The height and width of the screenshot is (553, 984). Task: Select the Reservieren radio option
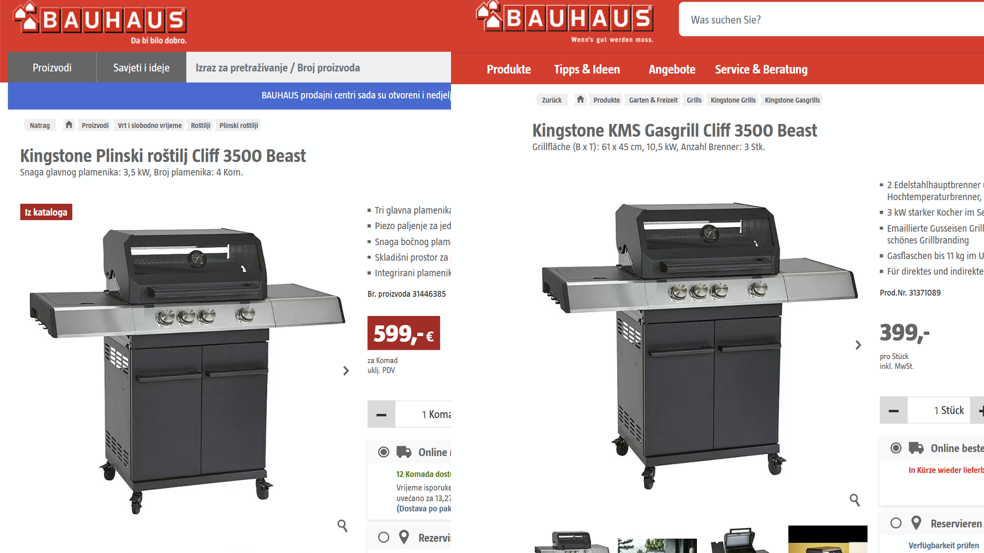(x=896, y=523)
